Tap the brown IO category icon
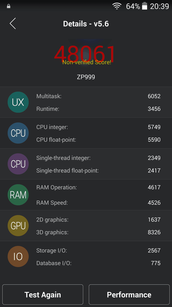Screen dimensions: 172x307 tap(18, 256)
